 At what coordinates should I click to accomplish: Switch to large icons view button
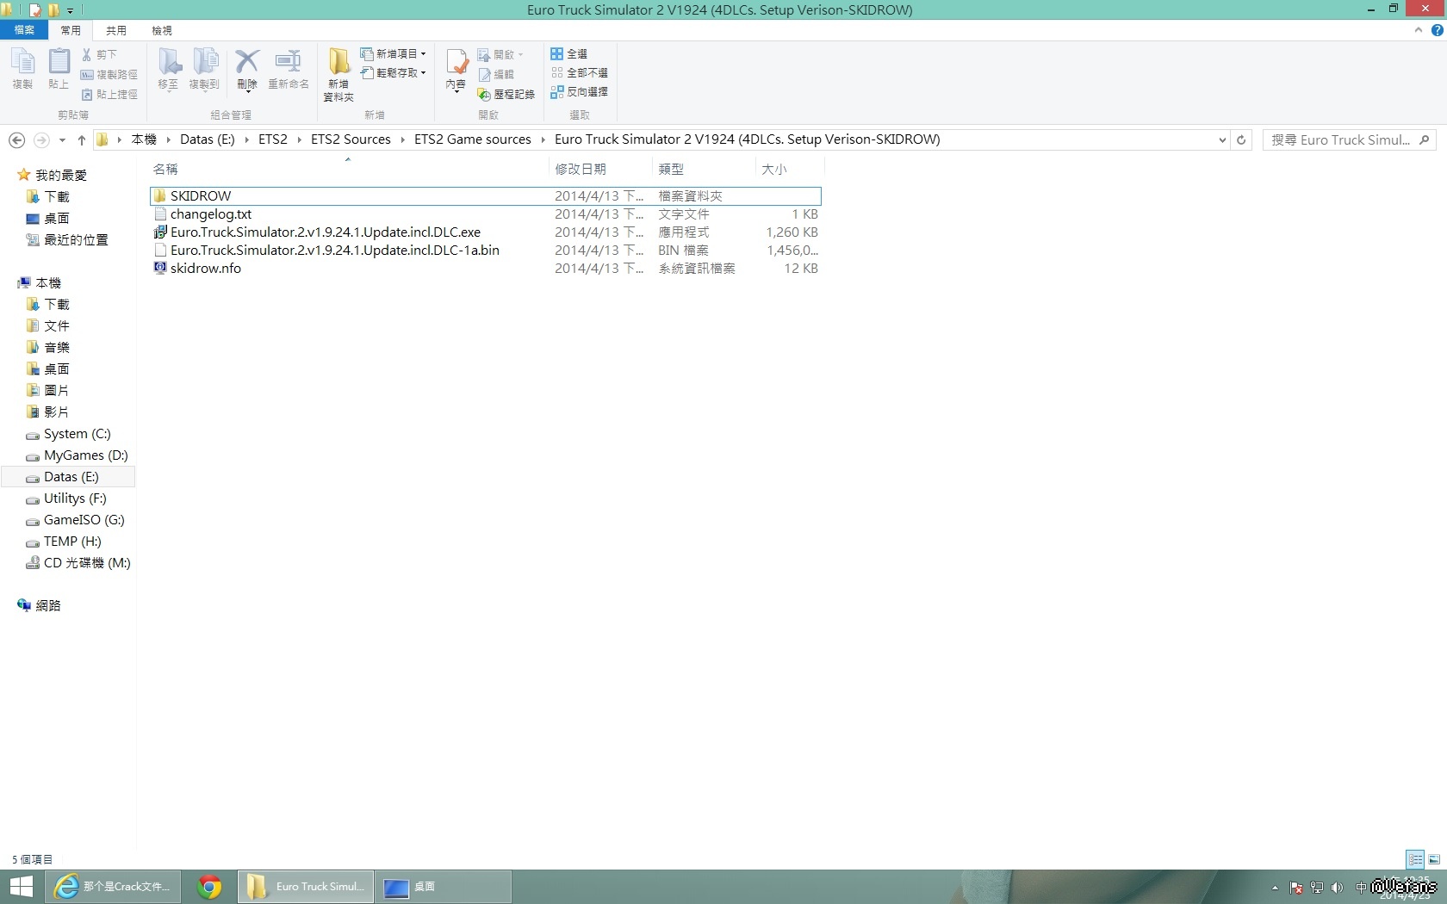pyautogui.click(x=1434, y=859)
